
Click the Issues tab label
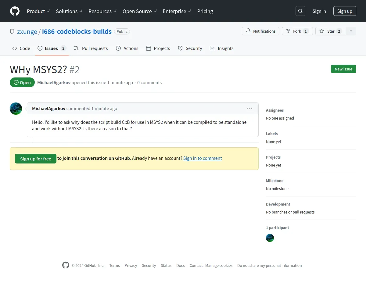point(51,48)
